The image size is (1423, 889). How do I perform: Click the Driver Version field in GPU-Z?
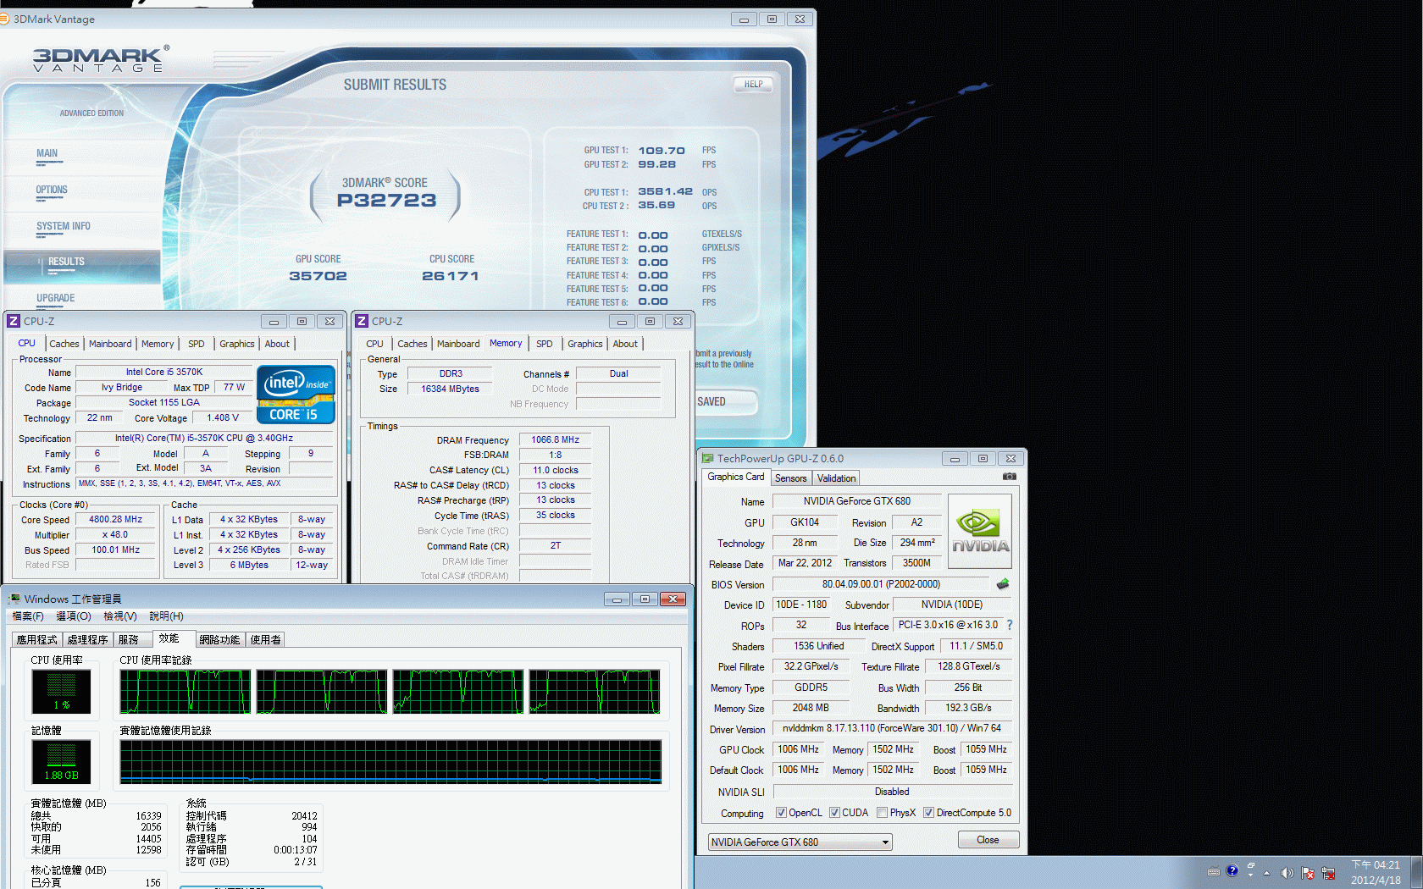892,729
